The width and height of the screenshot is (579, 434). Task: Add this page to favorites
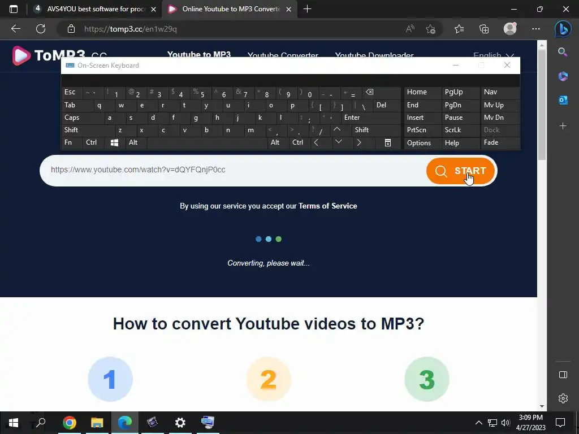click(430, 29)
